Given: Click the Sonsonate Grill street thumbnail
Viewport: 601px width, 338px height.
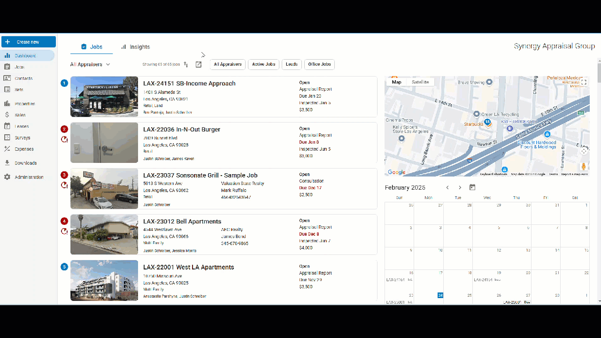Looking at the screenshot, I should (x=104, y=189).
